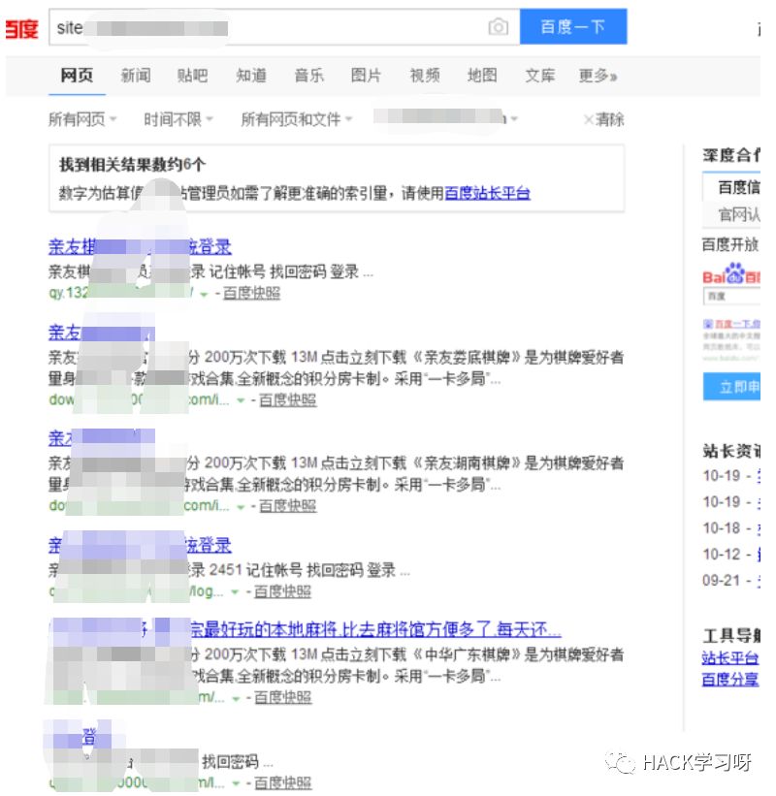Image resolution: width=776 pixels, height=796 pixels.
Task: Open the blurred site filter dropdown arrow
Action: 514,119
